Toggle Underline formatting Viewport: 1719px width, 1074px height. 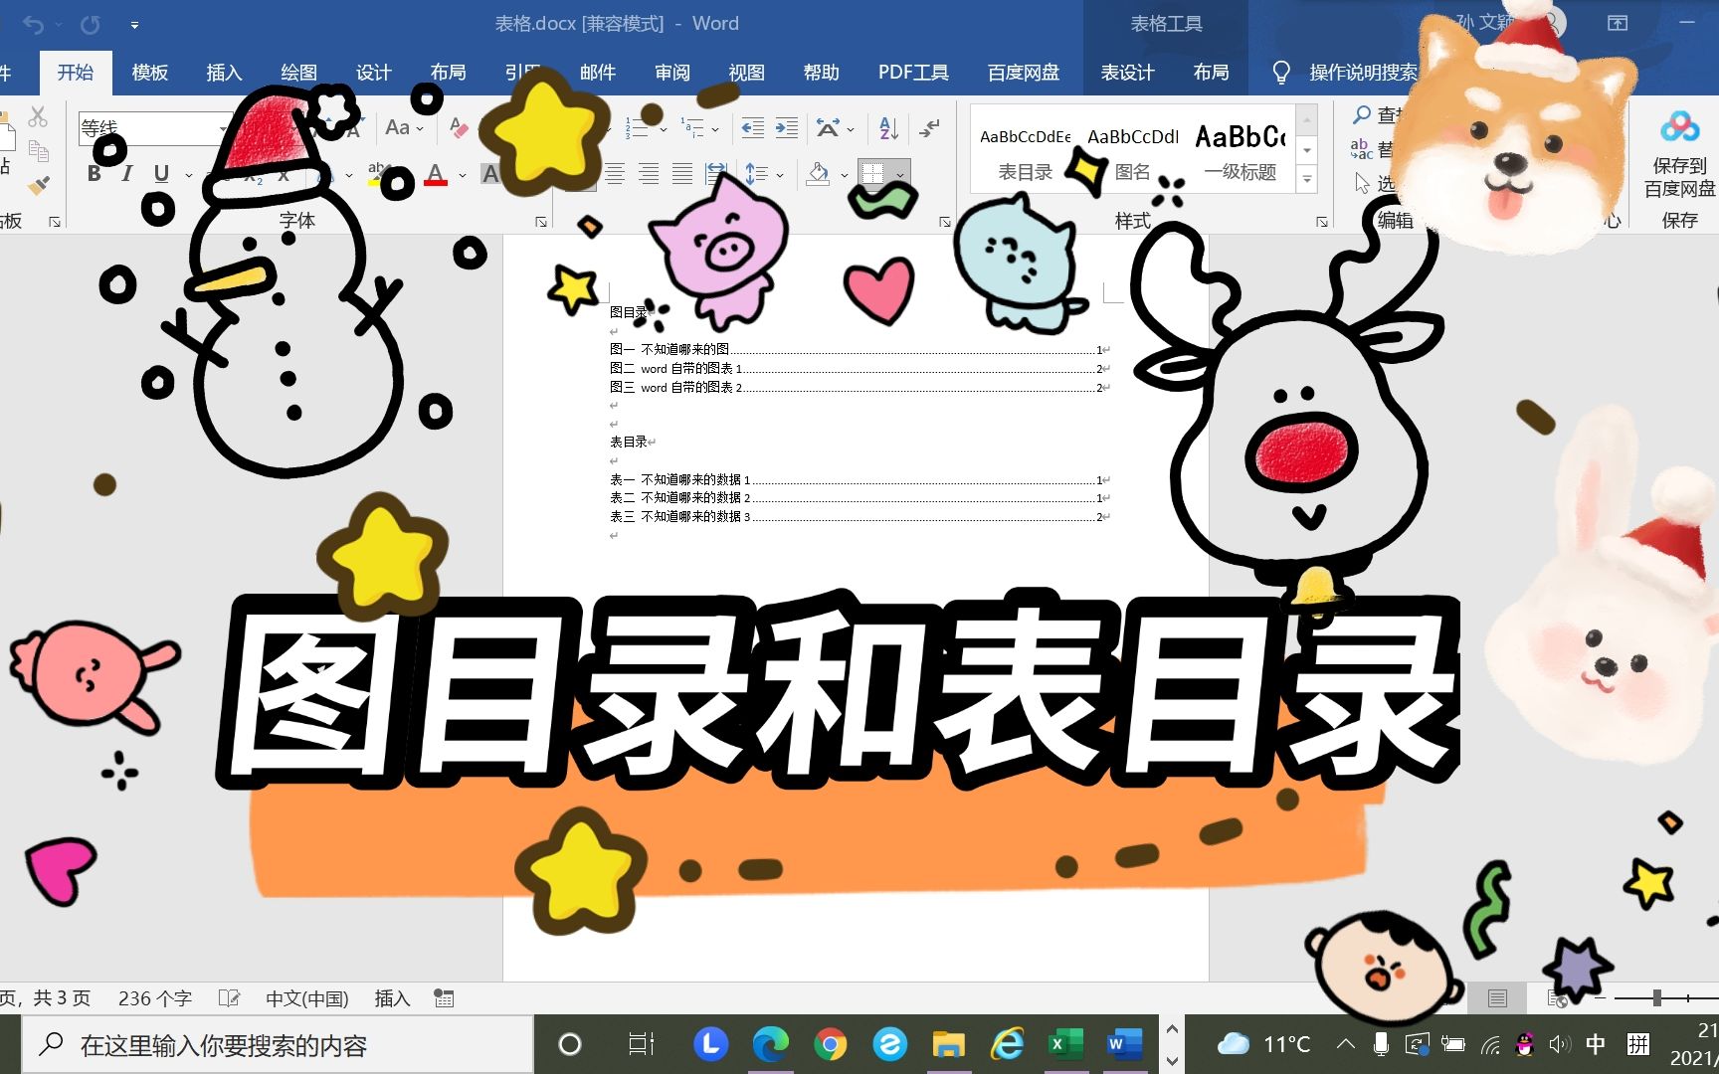pyautogui.click(x=161, y=174)
